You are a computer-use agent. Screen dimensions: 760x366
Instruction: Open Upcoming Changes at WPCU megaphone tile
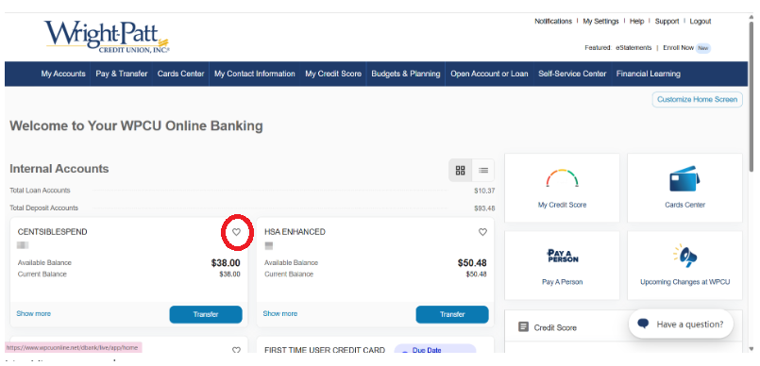pyautogui.click(x=684, y=265)
